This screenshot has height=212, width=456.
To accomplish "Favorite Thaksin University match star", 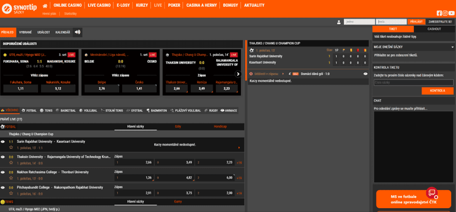I will (11, 163).
